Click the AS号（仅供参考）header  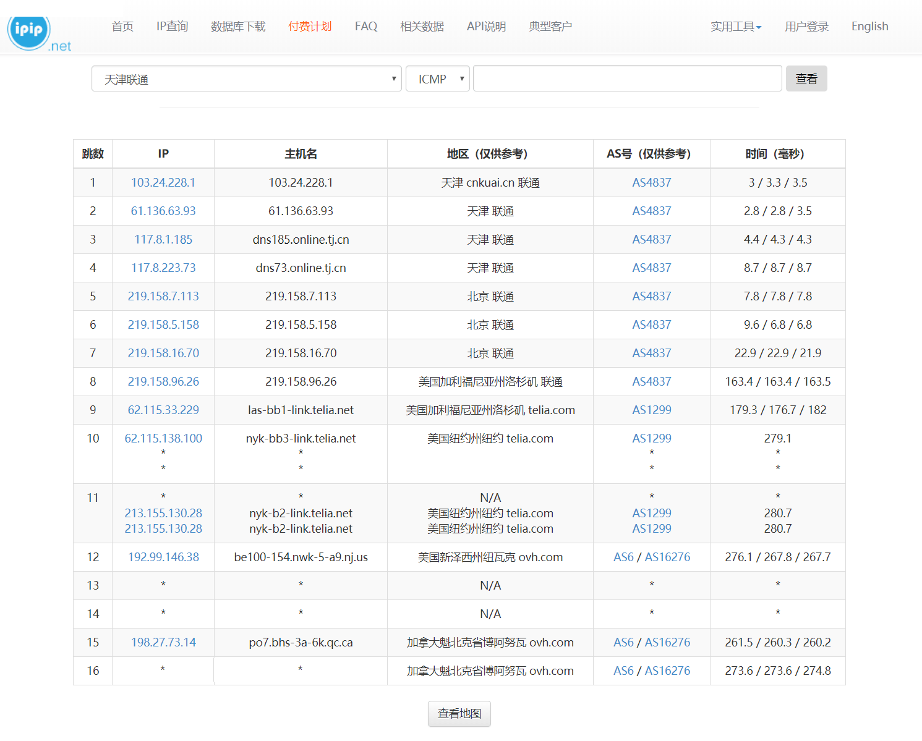click(x=651, y=154)
